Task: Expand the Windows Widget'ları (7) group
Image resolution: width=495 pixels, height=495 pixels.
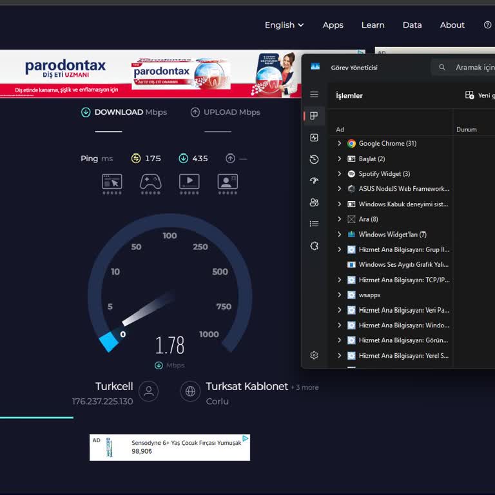Action: click(340, 234)
